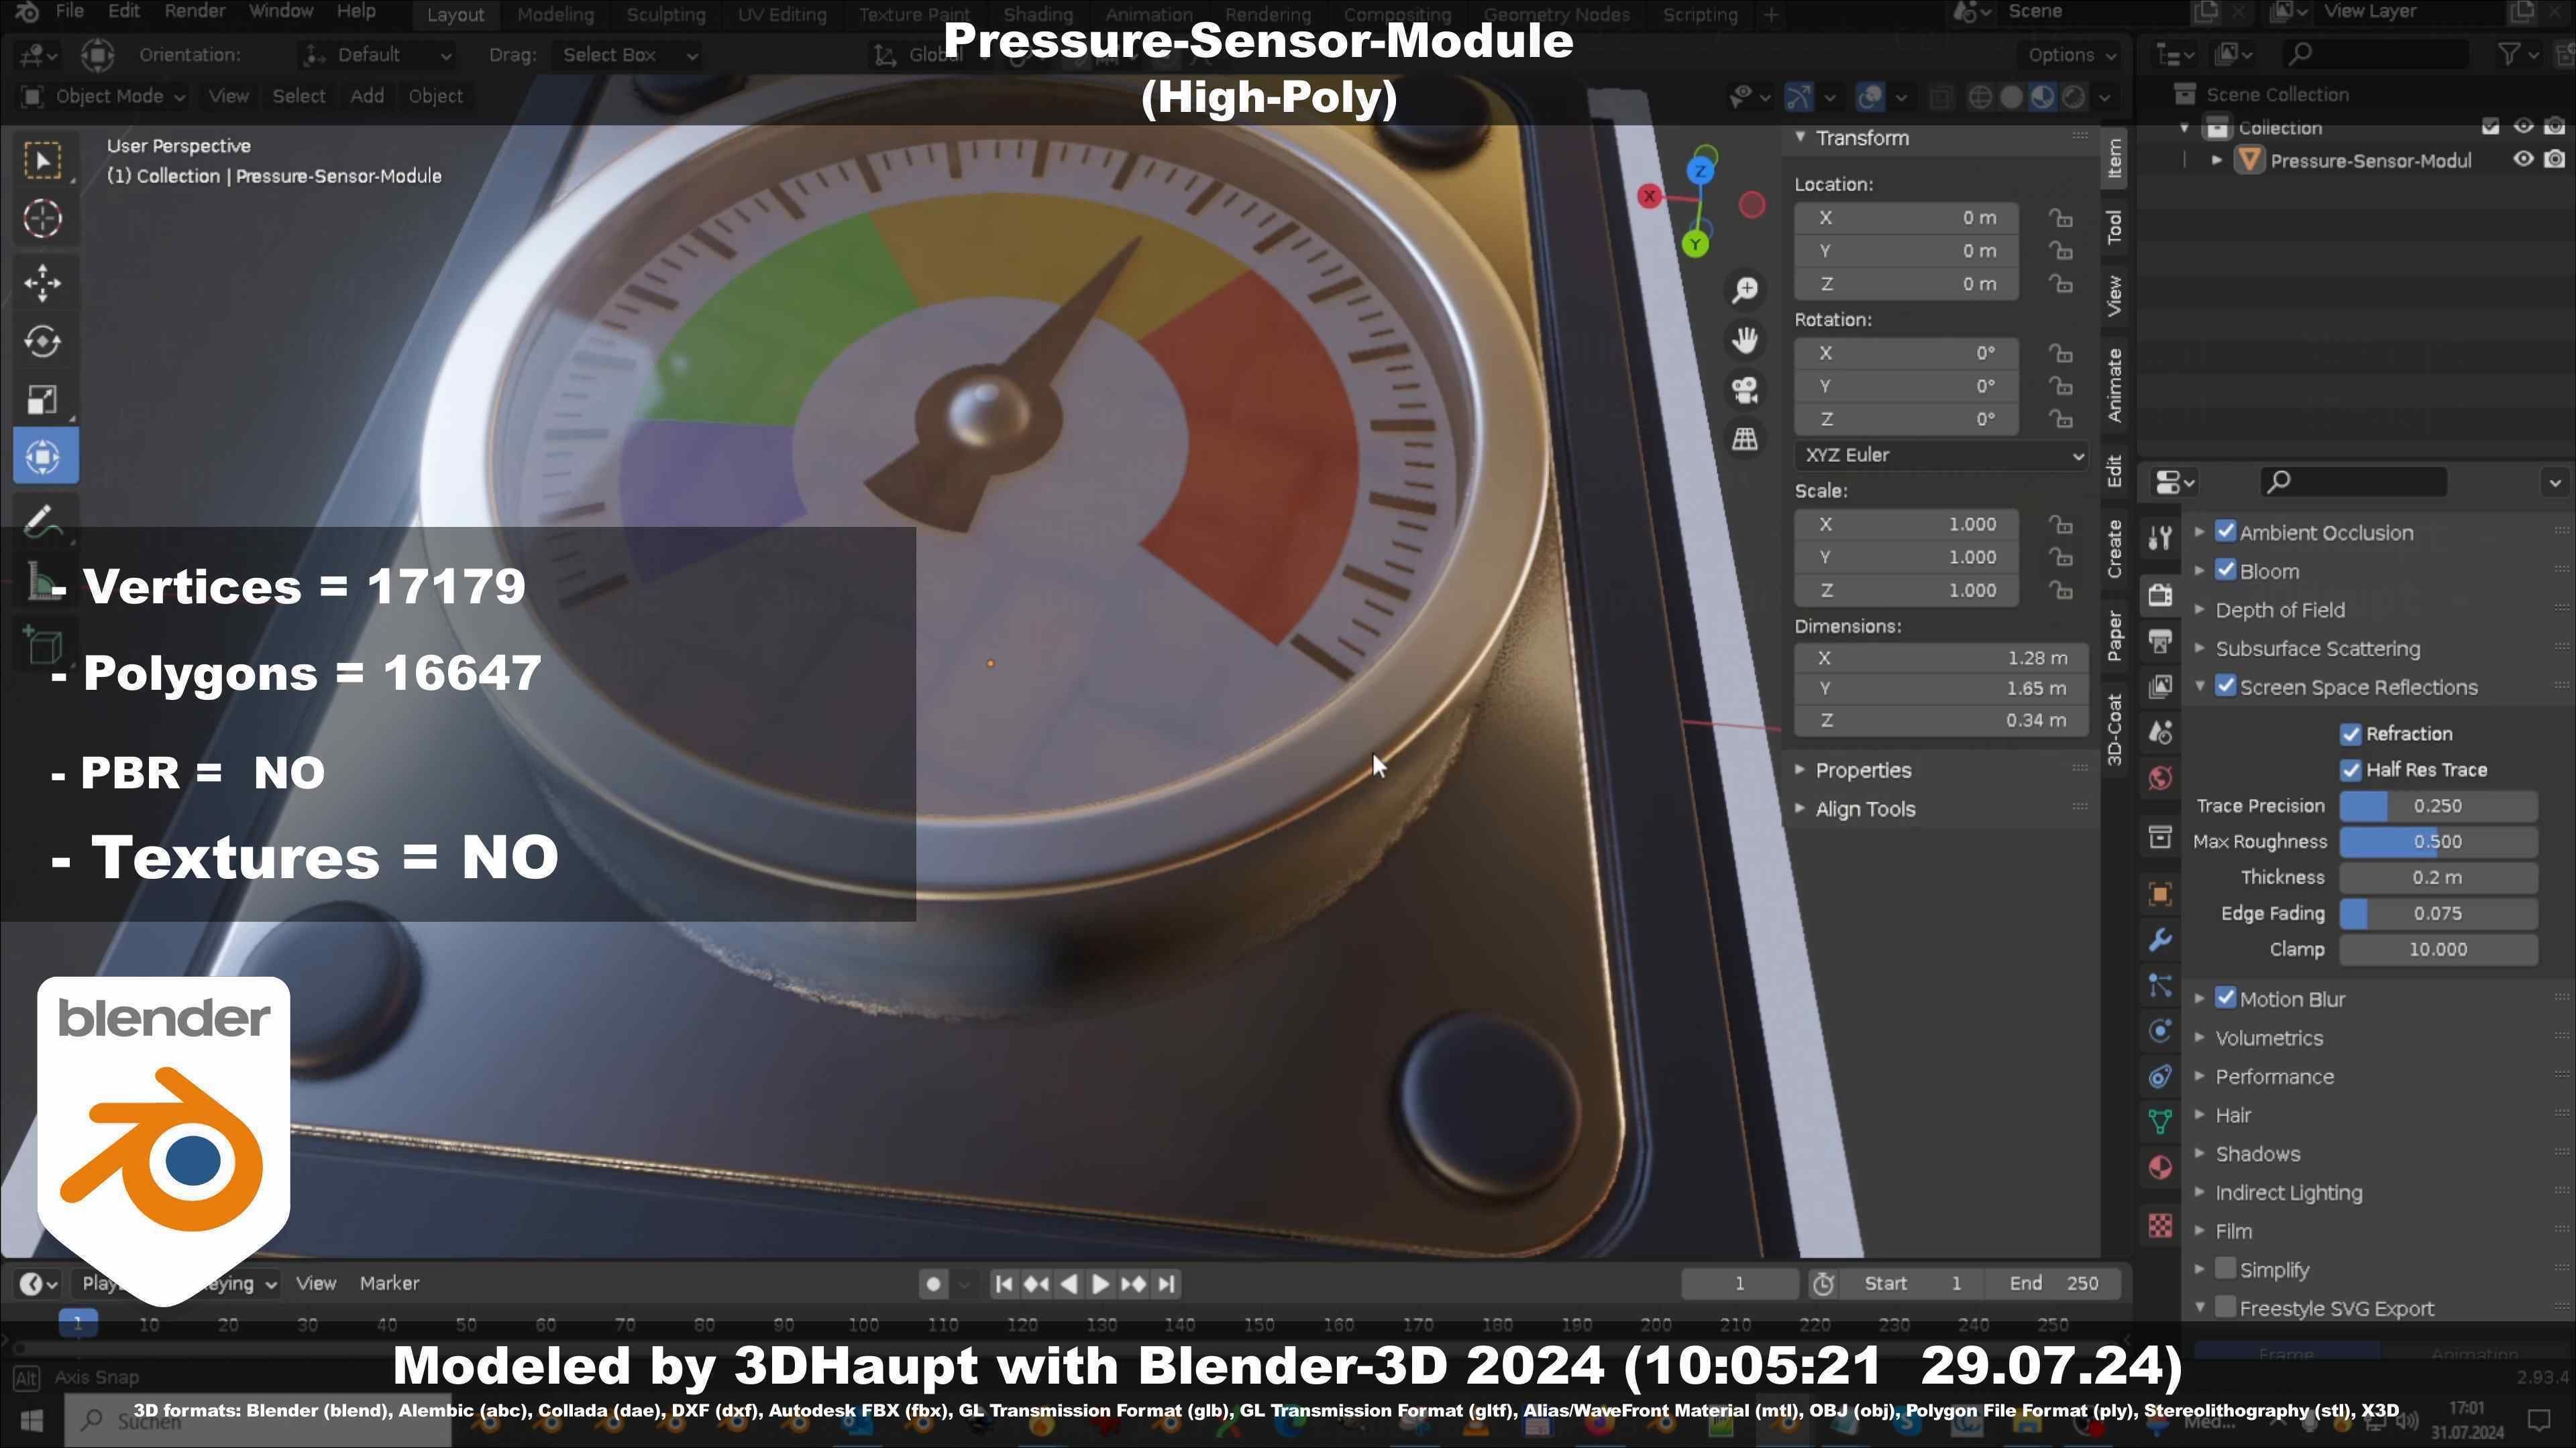
Task: Expand the Depth of Field panel
Action: point(2279,611)
